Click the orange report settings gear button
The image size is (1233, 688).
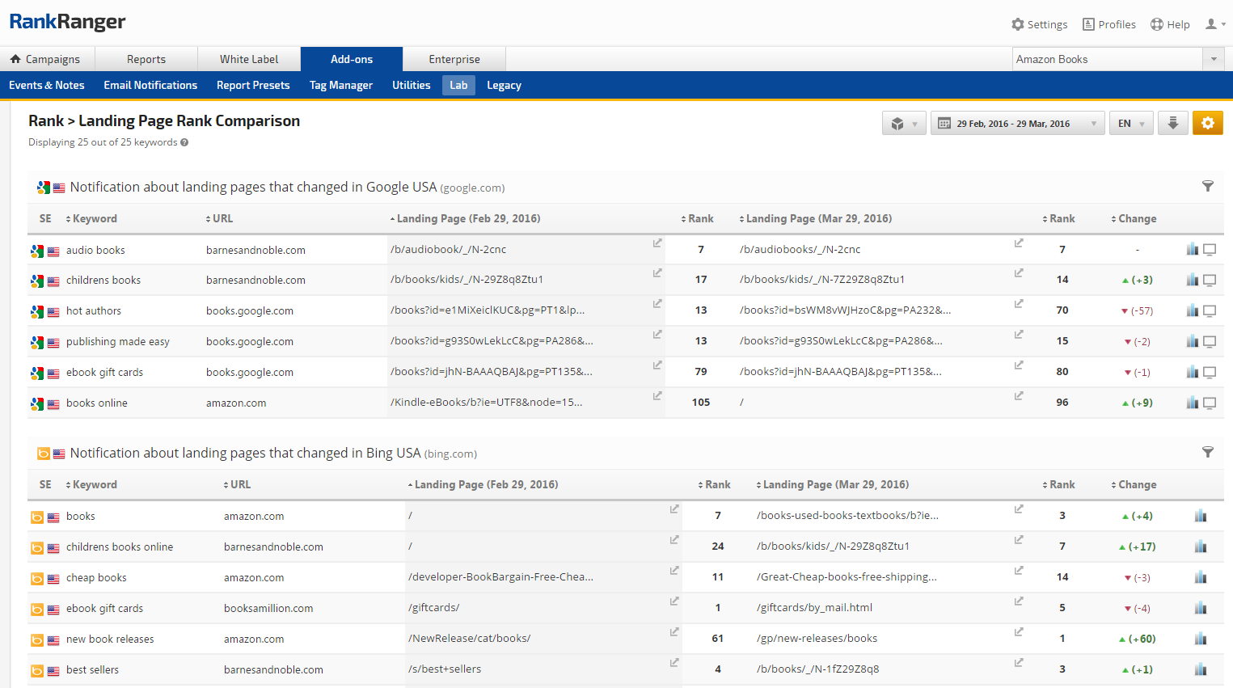coord(1207,123)
